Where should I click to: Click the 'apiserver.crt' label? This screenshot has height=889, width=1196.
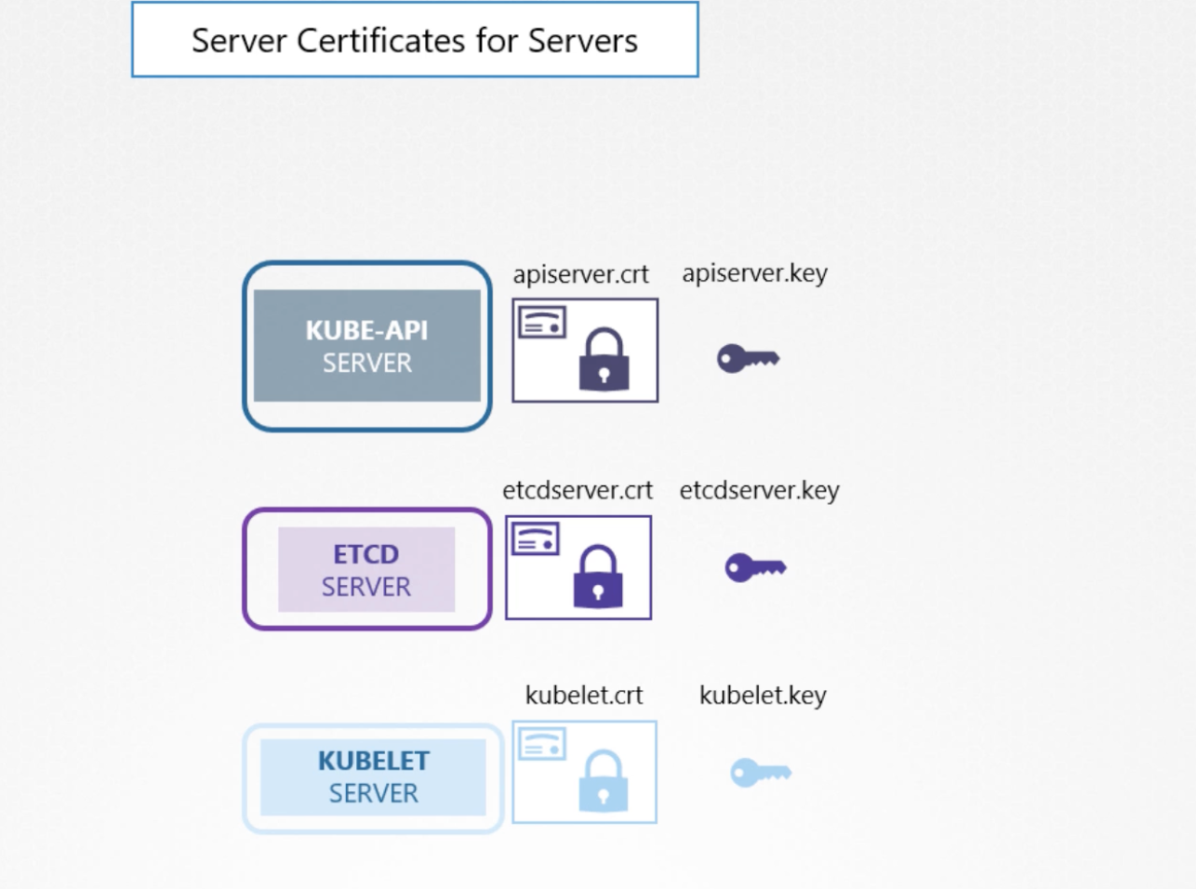pos(580,274)
